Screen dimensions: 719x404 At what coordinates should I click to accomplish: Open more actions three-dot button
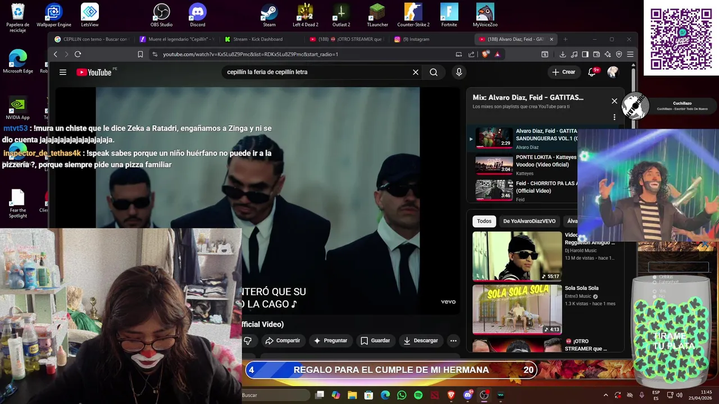point(453,341)
